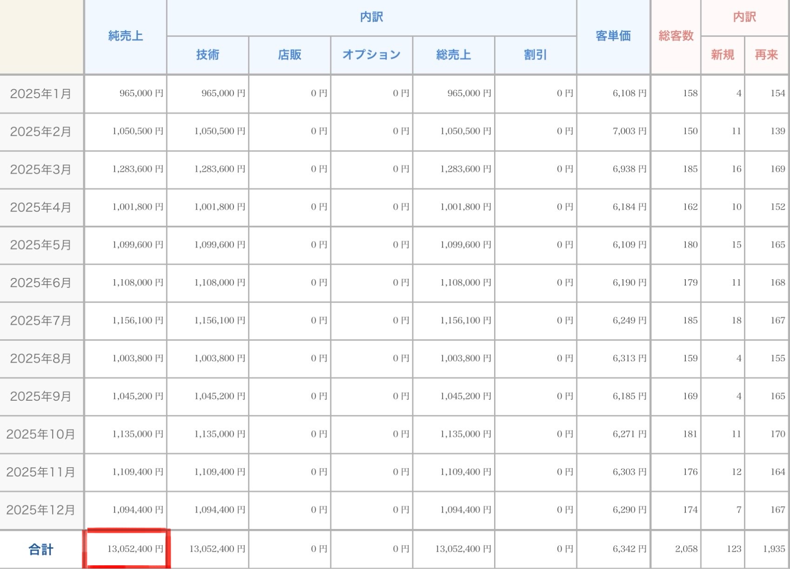This screenshot has width=790, height=569.
Task: Click the 総売上 column header
Action: tap(453, 55)
